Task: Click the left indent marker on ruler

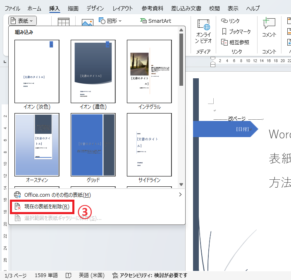Action: click(x=213, y=65)
